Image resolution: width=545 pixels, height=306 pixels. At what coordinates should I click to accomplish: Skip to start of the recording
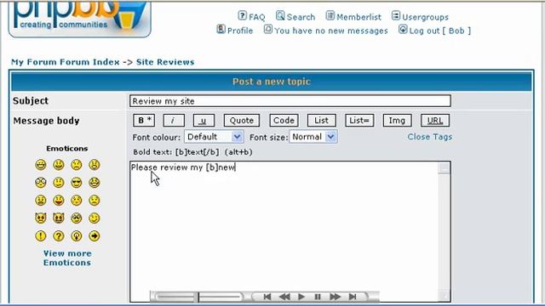(x=267, y=297)
